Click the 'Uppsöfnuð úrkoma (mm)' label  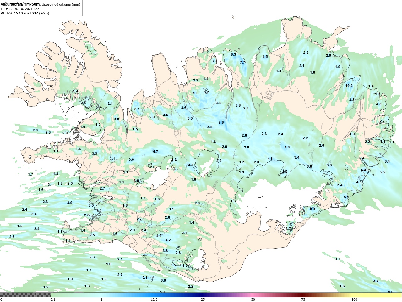(x=61, y=4)
